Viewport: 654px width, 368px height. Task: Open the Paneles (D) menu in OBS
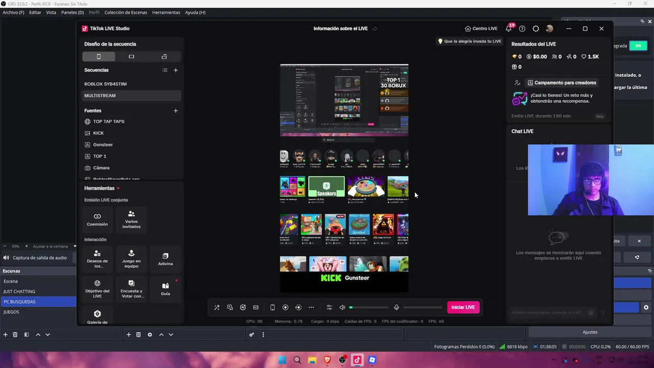[x=73, y=12]
